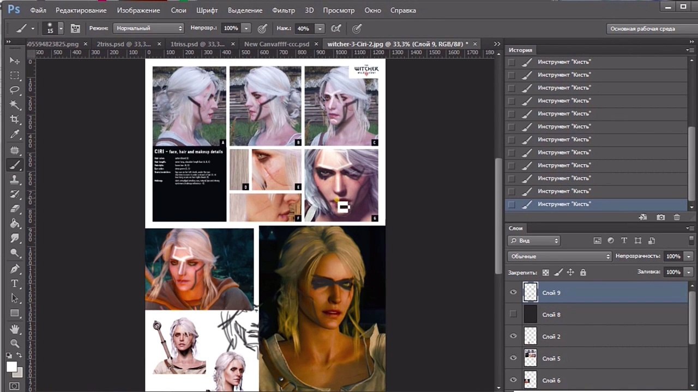Select the History Brush tool
698x392 pixels.
15,194
